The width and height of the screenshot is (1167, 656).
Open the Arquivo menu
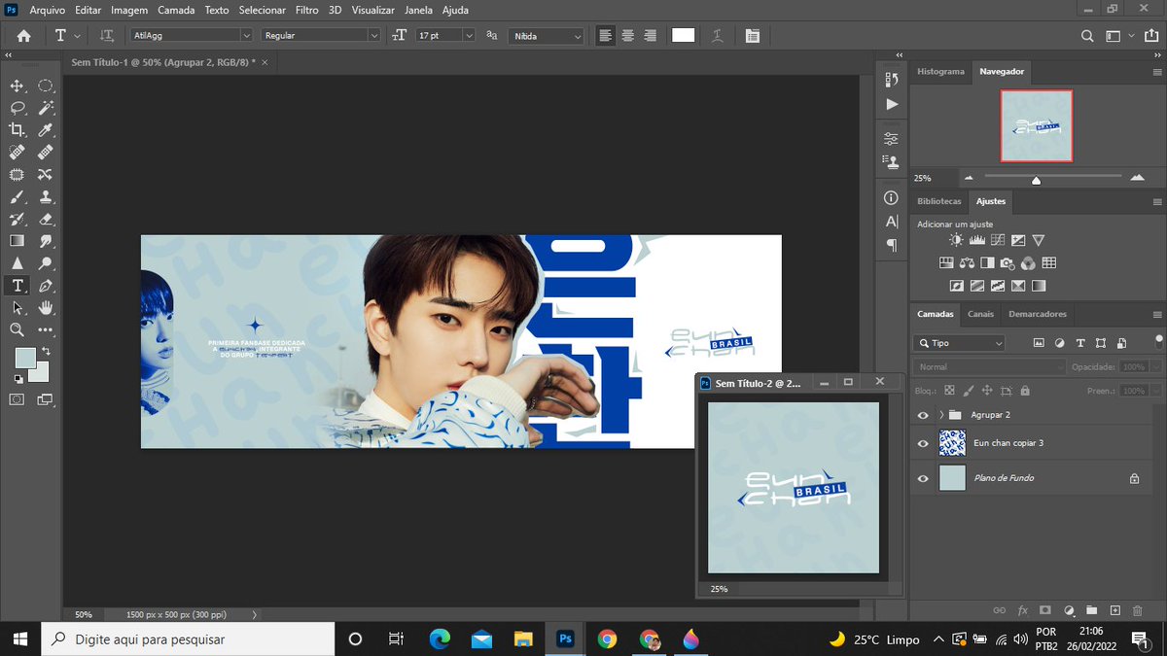pos(49,10)
